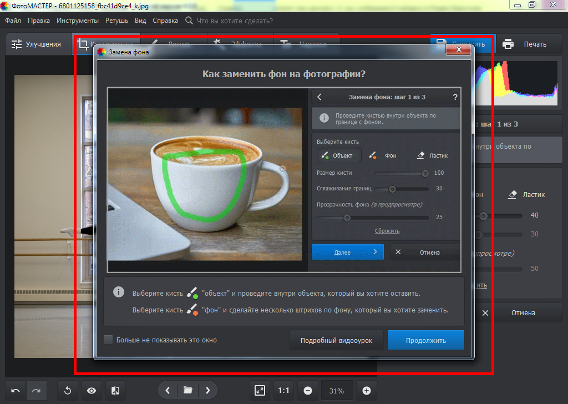The image size is (568, 404).
Task: Click the Печать printer button
Action: point(524,44)
